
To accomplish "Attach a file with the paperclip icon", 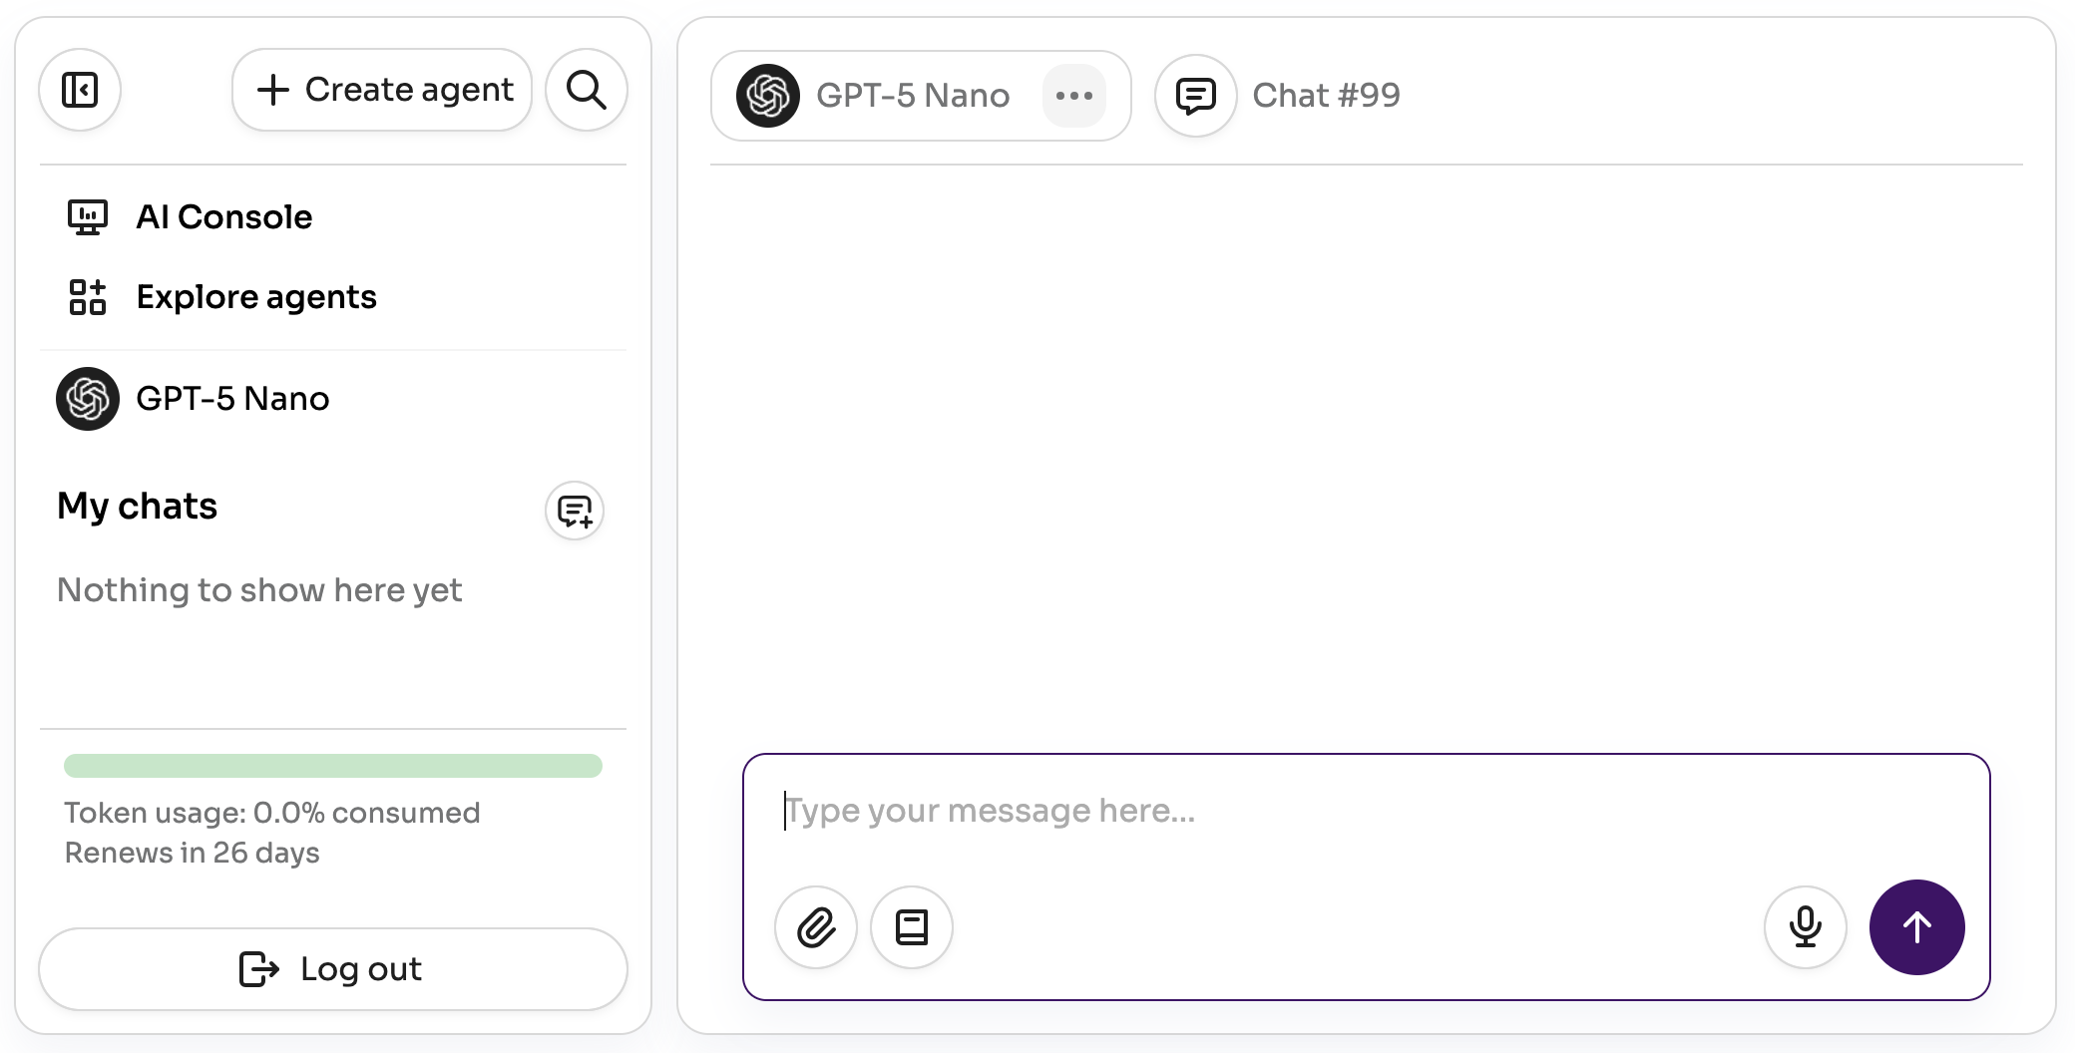I will pyautogui.click(x=816, y=927).
